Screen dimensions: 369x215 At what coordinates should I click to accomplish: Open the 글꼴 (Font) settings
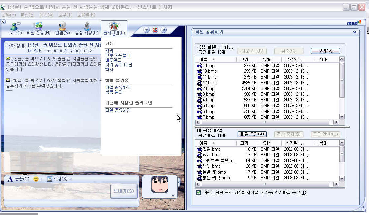[19, 179]
